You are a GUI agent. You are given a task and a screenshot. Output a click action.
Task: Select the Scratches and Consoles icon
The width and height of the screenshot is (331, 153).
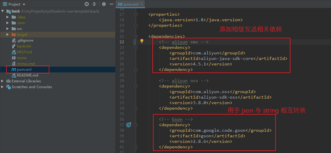pyautogui.click(x=8, y=87)
